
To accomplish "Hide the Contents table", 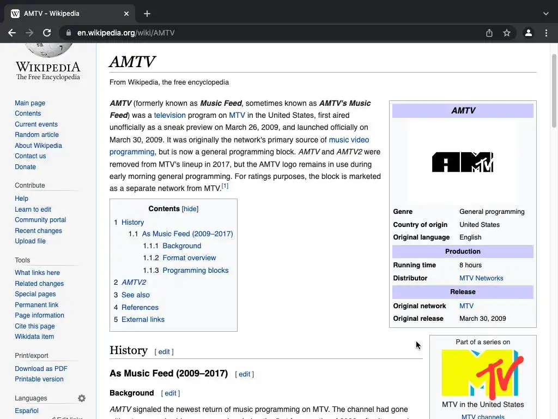I will [x=190, y=209].
